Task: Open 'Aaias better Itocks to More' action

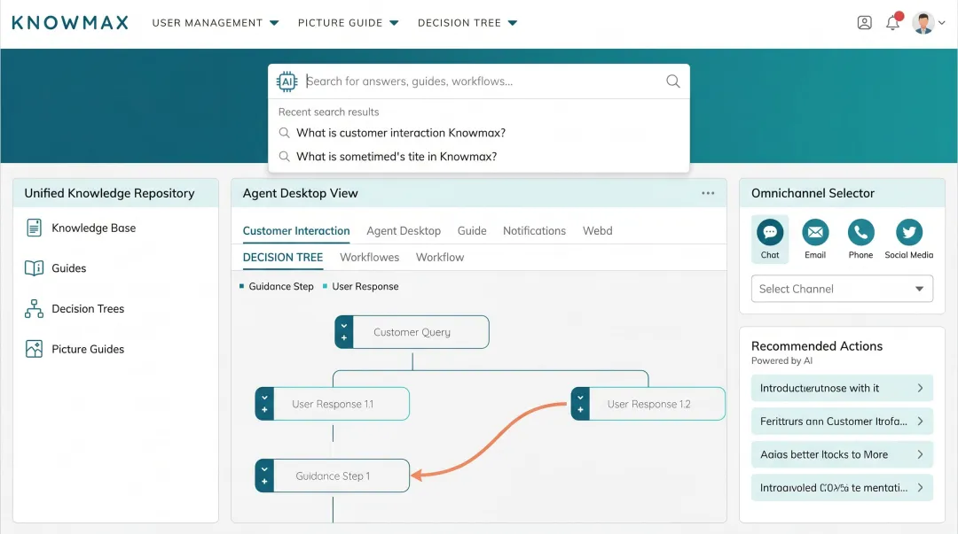Action: (842, 454)
